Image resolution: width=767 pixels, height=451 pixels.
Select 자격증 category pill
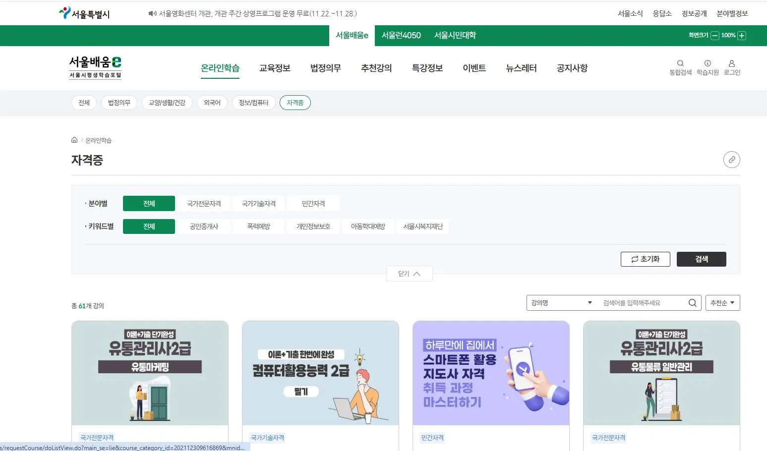[295, 103]
